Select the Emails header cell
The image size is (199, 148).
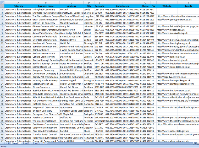[188, 6]
